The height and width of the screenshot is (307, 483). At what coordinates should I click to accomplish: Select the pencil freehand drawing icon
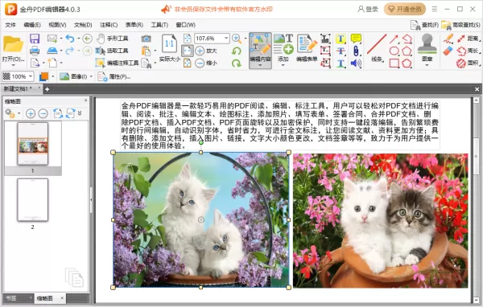point(448,39)
